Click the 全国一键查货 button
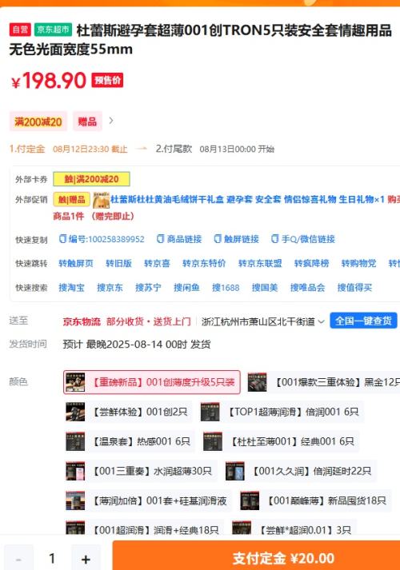Viewport: 400px width, 570px height. click(363, 321)
